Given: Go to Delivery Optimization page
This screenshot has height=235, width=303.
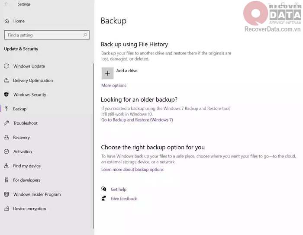Looking at the screenshot, I should point(33,80).
